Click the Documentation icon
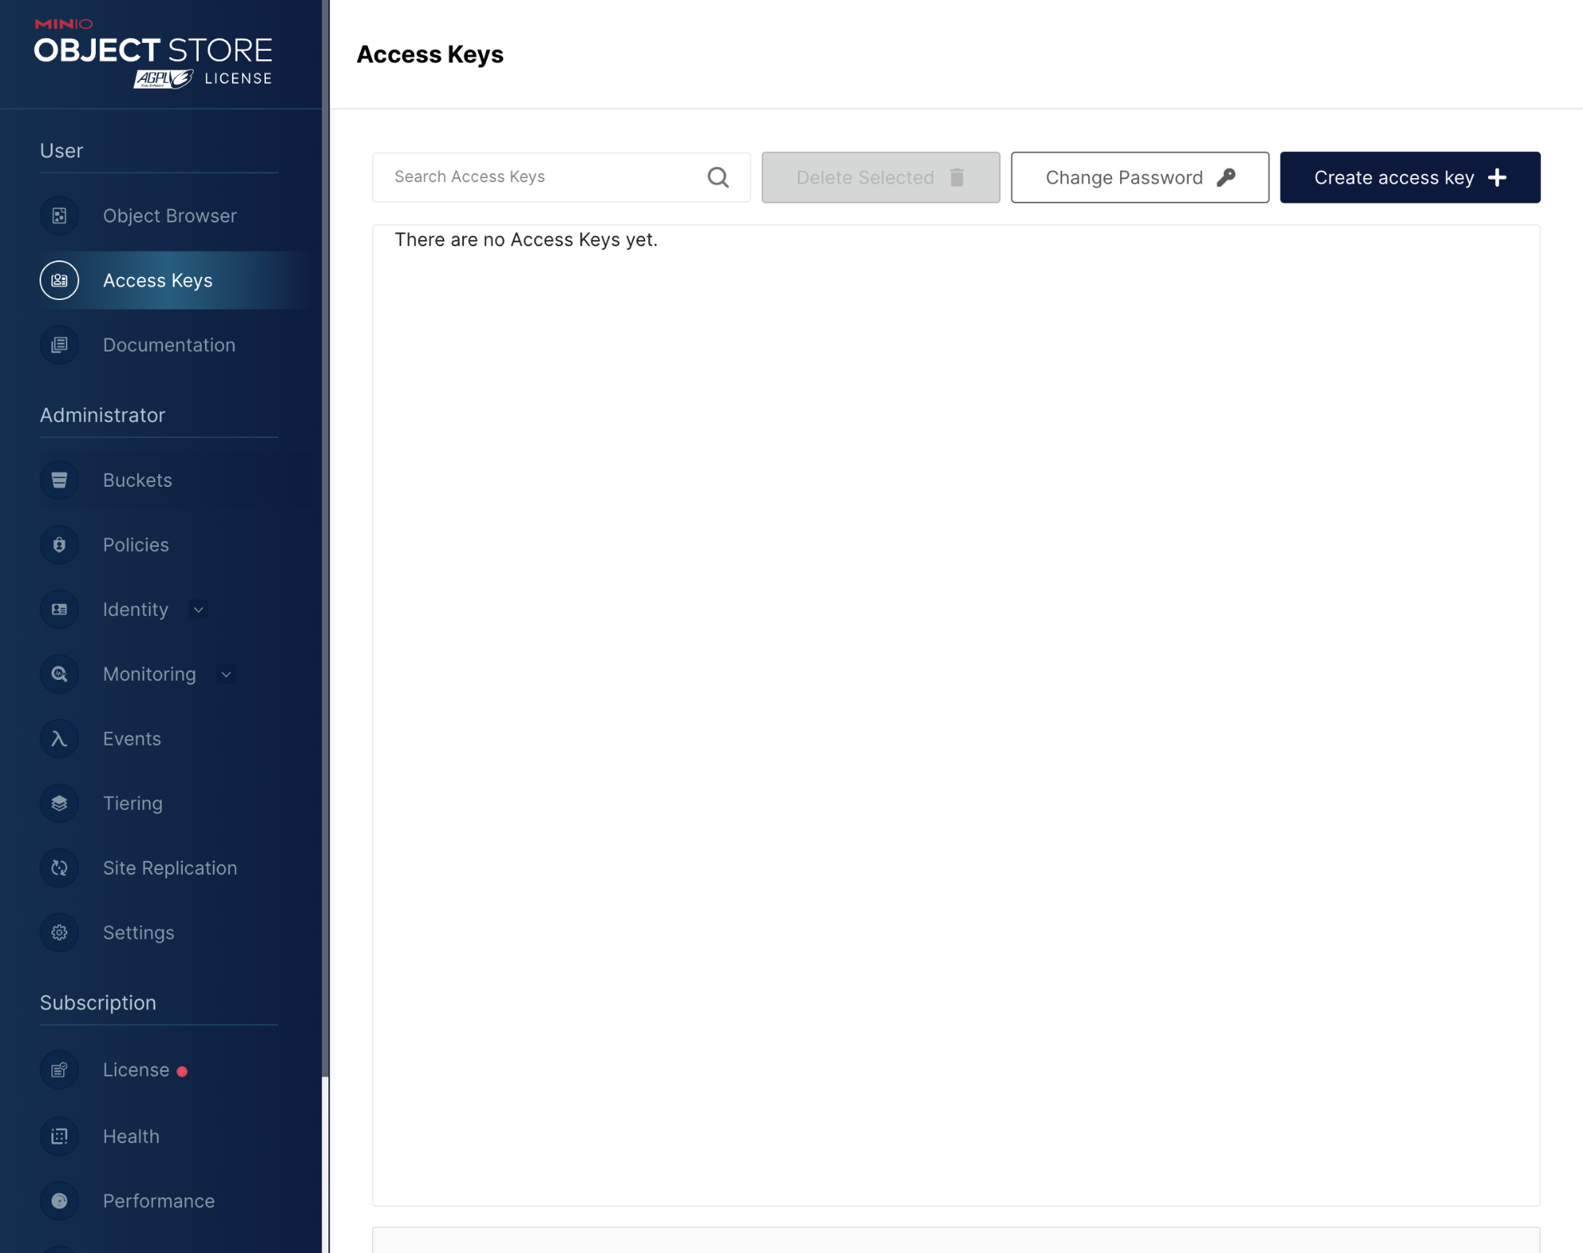 point(59,344)
